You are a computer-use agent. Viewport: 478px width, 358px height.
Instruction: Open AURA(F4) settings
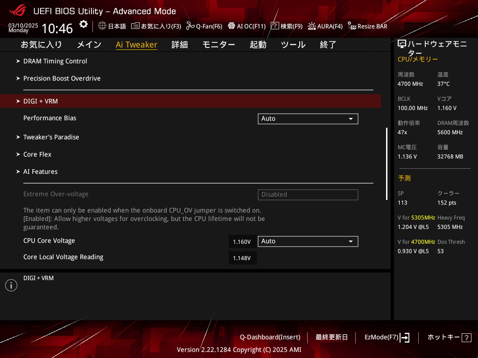[325, 26]
